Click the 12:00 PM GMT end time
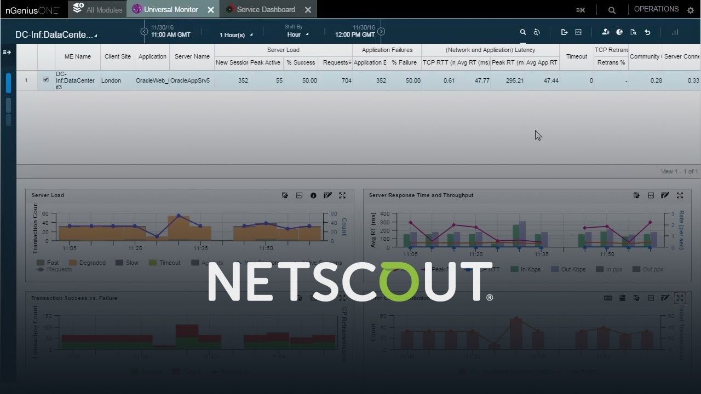Image resolution: width=701 pixels, height=394 pixels. pyautogui.click(x=355, y=34)
